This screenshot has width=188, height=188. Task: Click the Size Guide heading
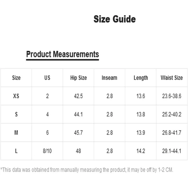(114, 19)
